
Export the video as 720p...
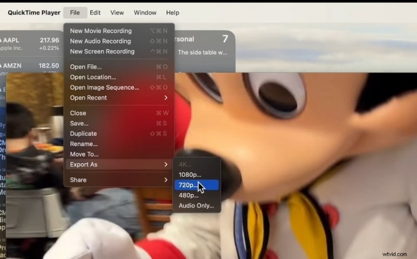[197, 185]
